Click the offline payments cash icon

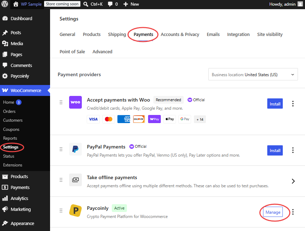click(x=75, y=180)
